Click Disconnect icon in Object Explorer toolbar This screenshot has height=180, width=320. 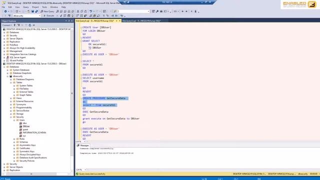[x=18, y=25]
